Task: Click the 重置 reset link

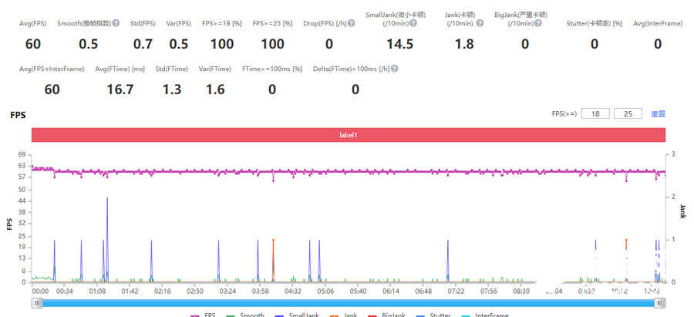Action: (x=657, y=114)
